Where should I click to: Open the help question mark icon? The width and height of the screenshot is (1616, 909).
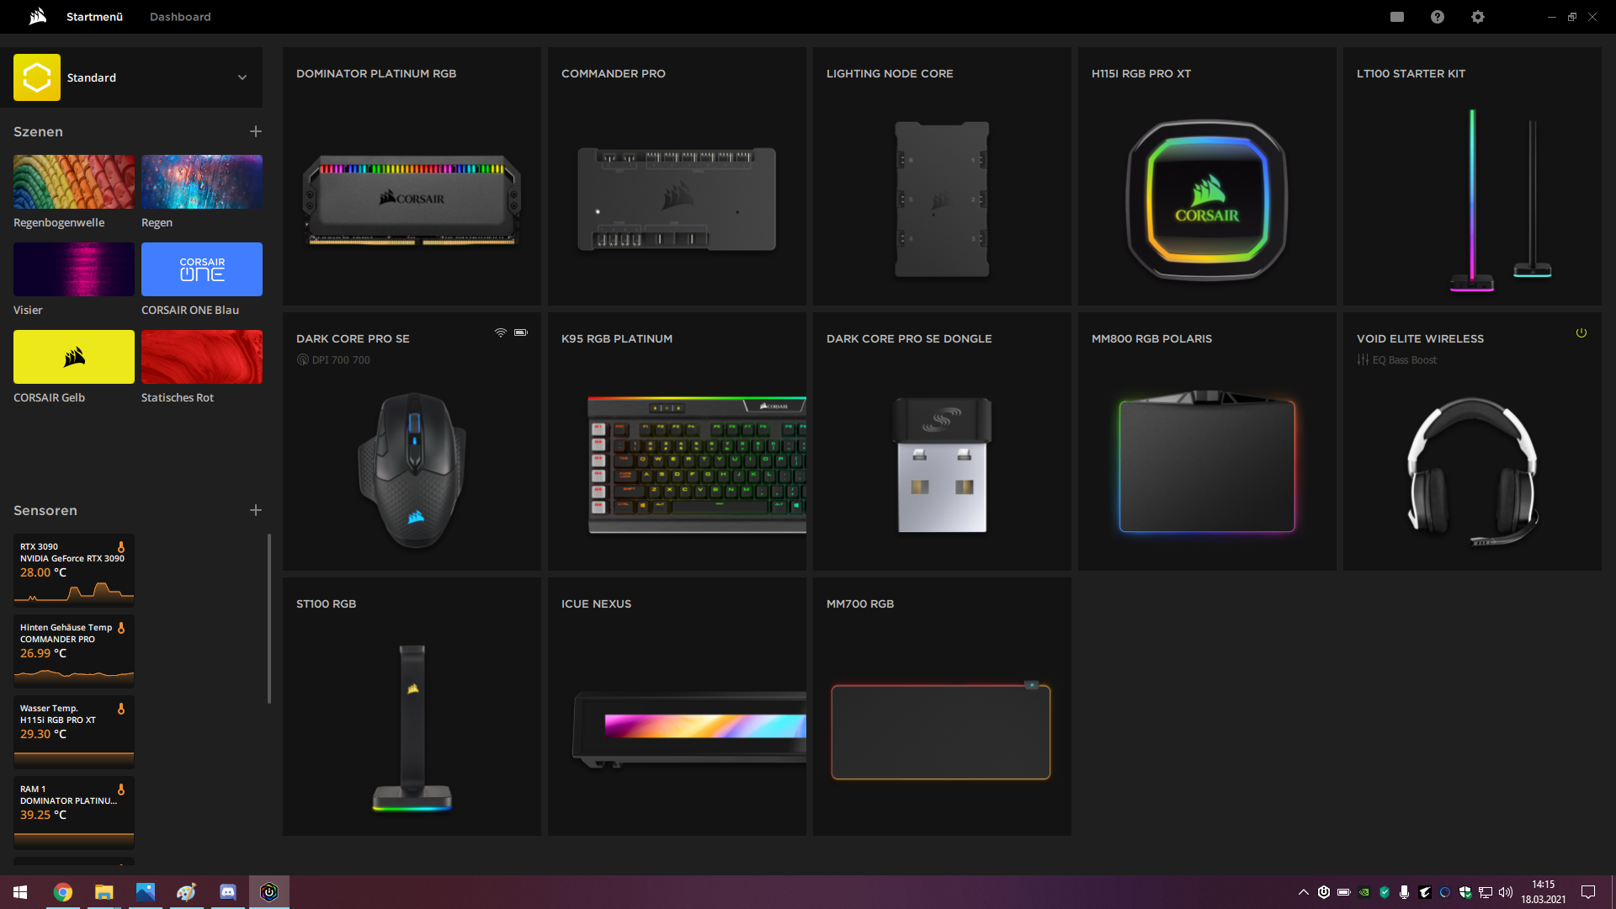pyautogui.click(x=1438, y=17)
